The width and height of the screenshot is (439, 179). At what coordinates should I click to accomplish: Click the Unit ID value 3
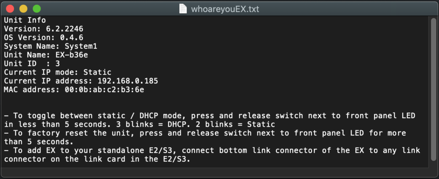57,63
